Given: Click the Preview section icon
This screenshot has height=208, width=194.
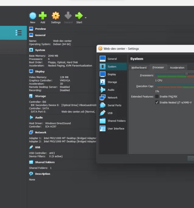Looking at the screenshot, I should click(31, 29).
